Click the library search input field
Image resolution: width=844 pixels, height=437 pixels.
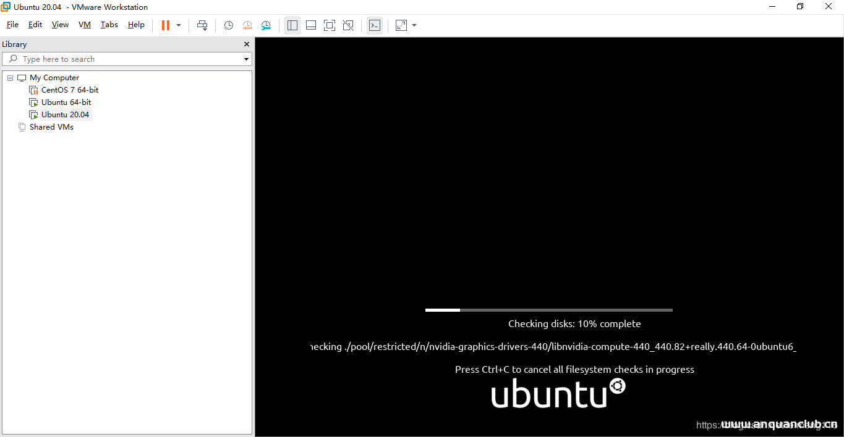coord(124,59)
